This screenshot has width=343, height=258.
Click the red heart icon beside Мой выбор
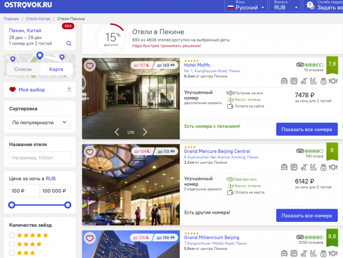click(12, 90)
